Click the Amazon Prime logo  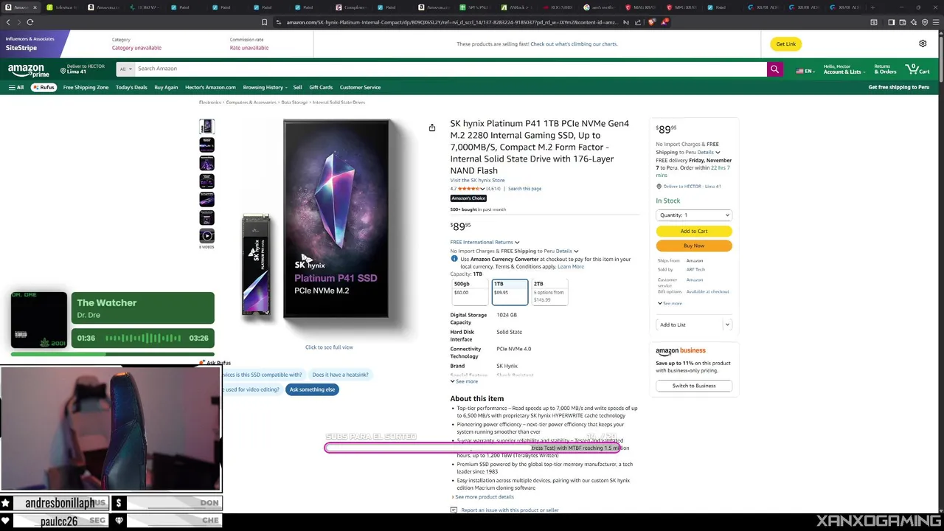click(x=28, y=70)
